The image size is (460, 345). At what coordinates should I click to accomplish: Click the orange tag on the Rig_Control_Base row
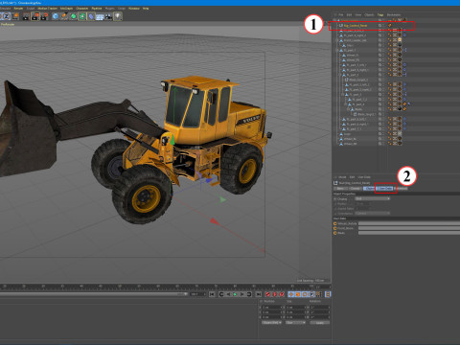pyautogui.click(x=390, y=26)
